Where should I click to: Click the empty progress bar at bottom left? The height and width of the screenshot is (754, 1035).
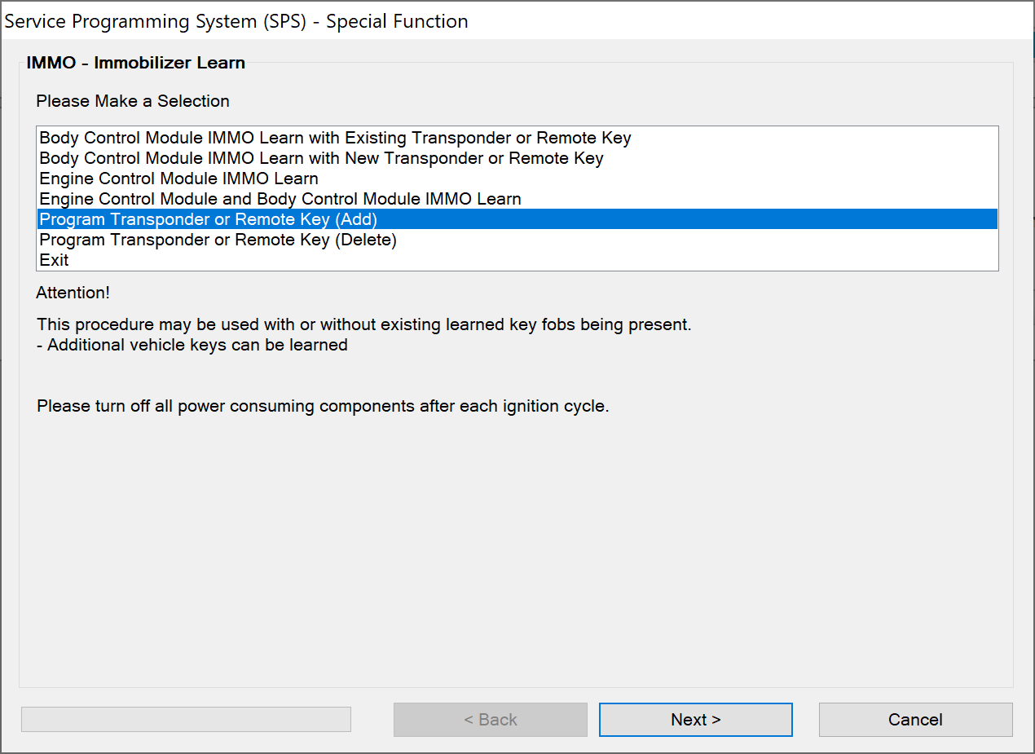click(186, 719)
